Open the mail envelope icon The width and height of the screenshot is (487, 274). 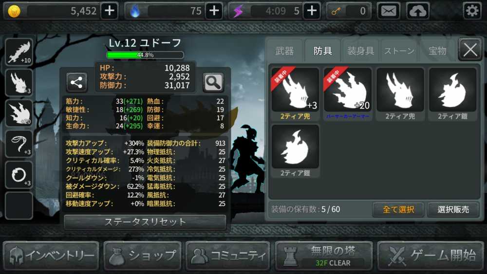[x=389, y=11]
